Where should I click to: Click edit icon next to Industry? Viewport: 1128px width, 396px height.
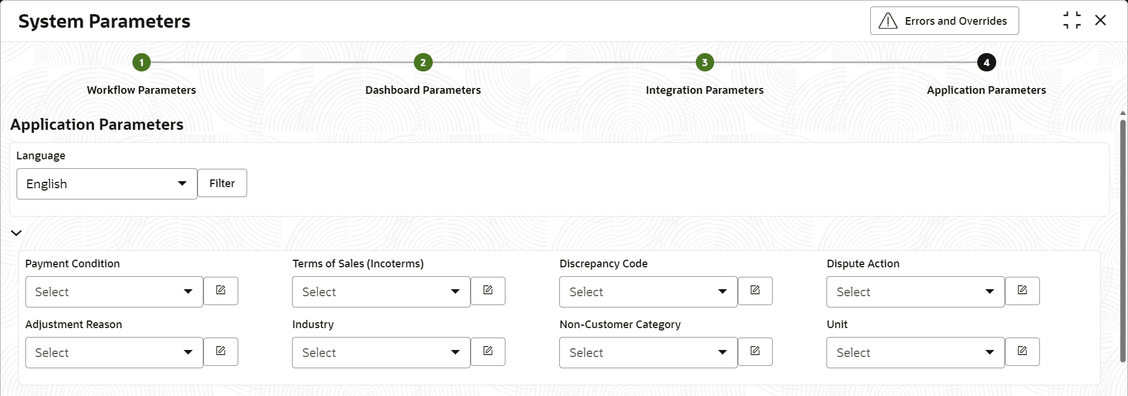(x=488, y=352)
